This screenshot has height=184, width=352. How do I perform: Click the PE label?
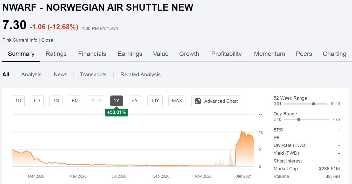pyautogui.click(x=277, y=138)
